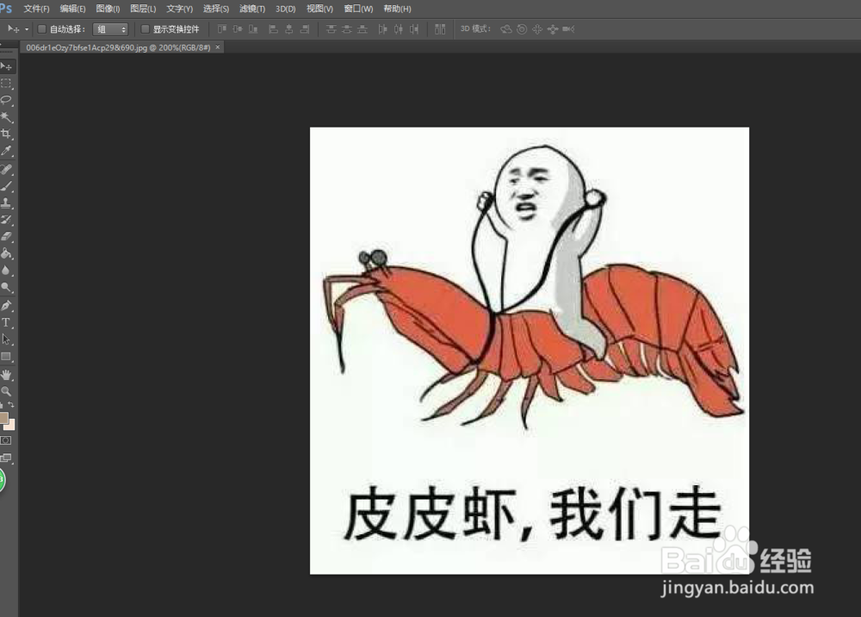
Task: Select the Crop tool
Action: 7,134
